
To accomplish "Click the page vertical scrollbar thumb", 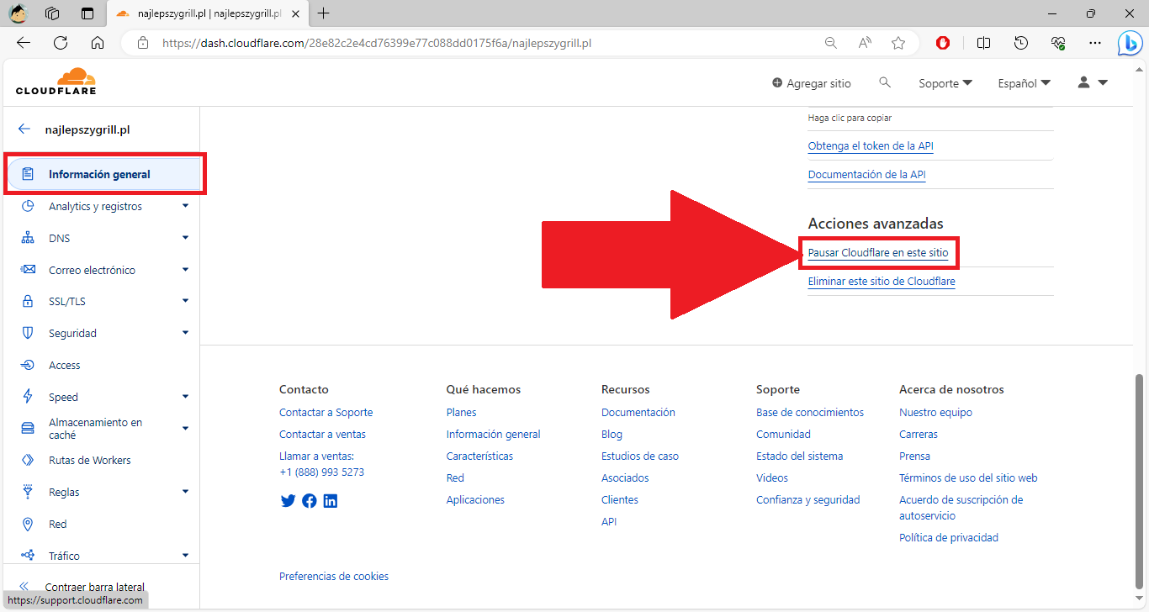I will (x=1141, y=483).
